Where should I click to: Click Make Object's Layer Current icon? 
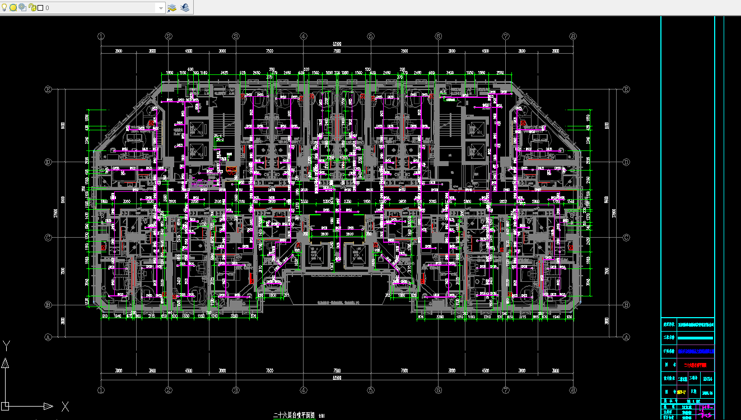pyautogui.click(x=172, y=8)
